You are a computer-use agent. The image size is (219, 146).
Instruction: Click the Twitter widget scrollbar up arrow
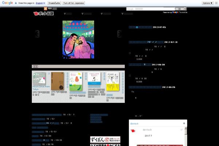[186, 128]
